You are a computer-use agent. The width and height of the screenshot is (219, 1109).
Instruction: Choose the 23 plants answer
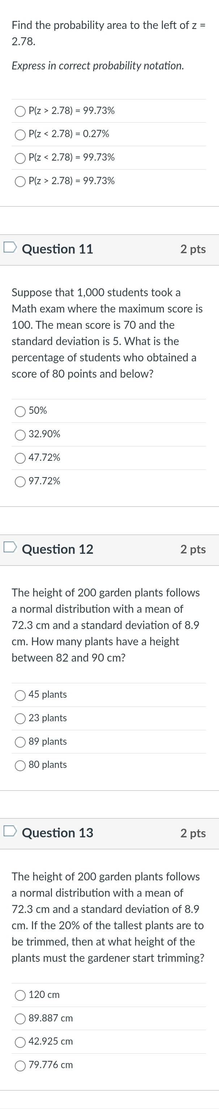pyautogui.click(x=20, y=718)
